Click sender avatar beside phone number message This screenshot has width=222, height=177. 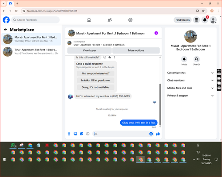70,96
